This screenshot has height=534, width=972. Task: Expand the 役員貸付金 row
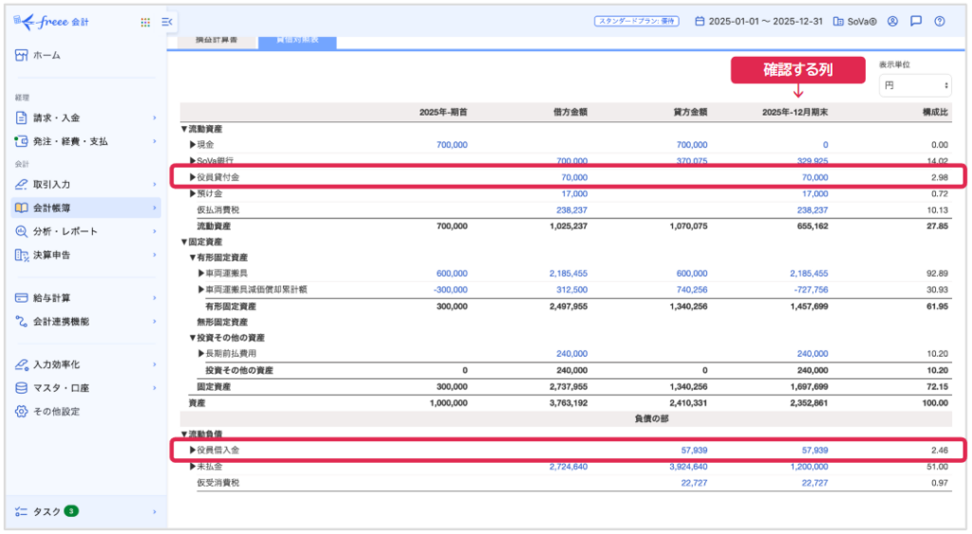pyautogui.click(x=193, y=177)
